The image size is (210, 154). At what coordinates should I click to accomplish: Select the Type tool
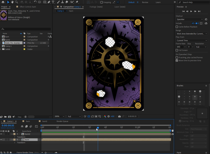coord(53,2)
